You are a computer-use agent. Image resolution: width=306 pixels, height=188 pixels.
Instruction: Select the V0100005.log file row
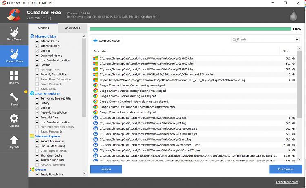193,69
